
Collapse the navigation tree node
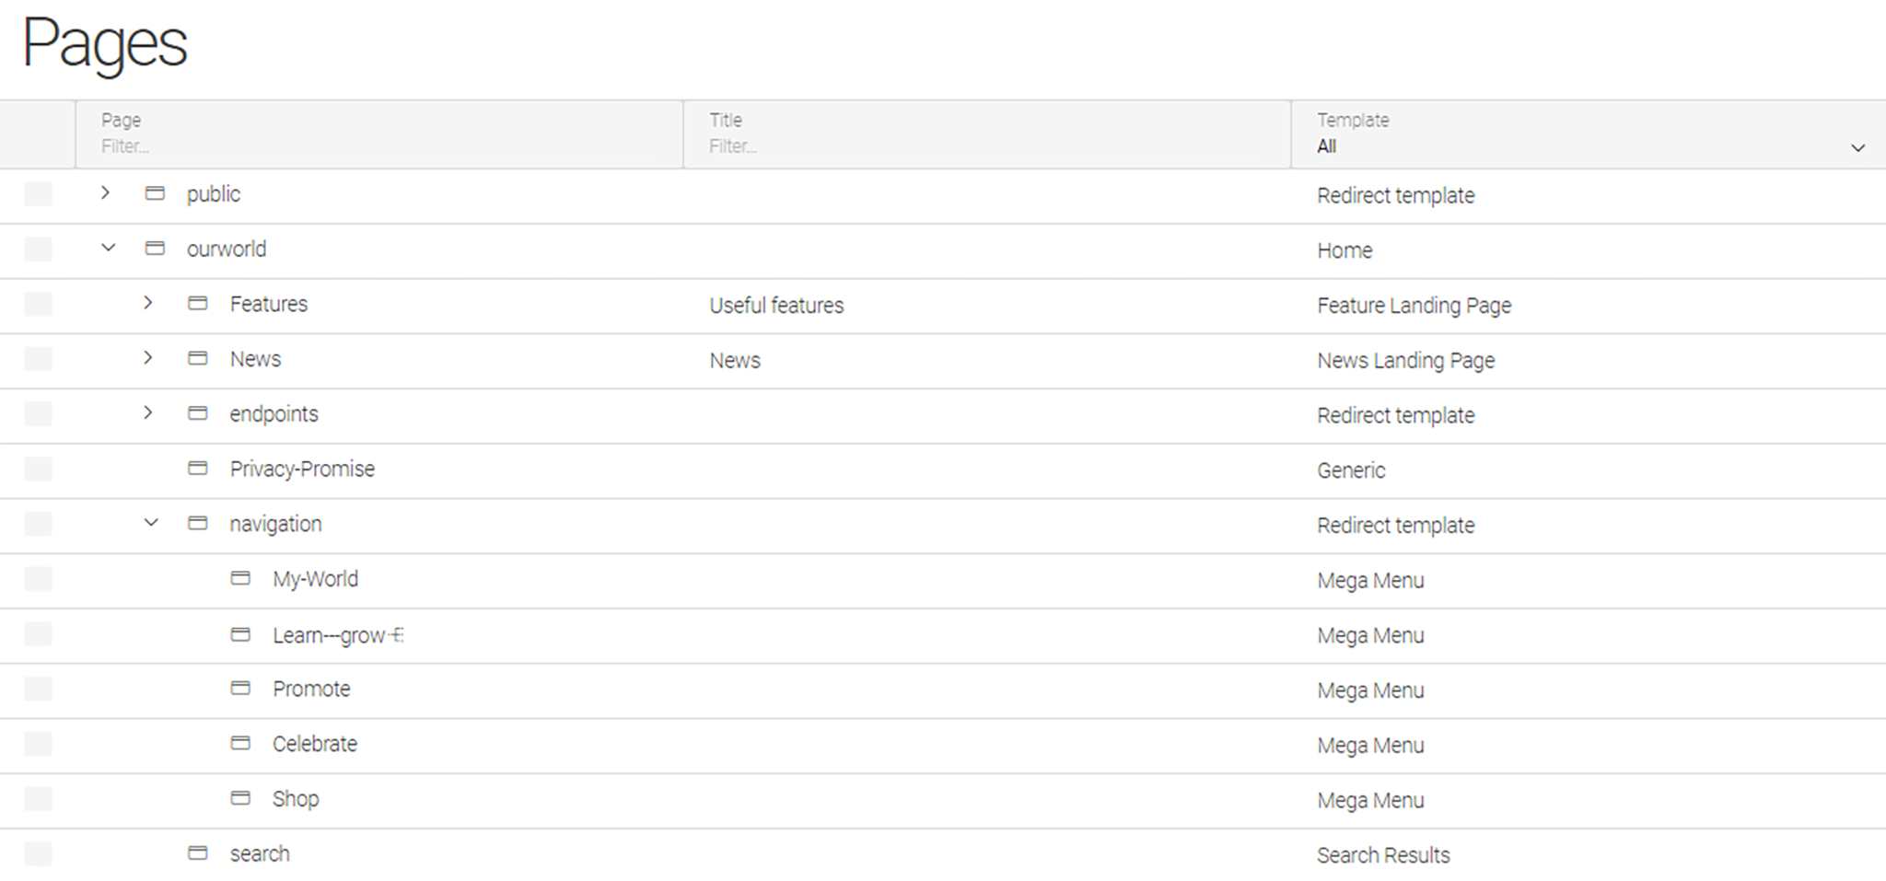[151, 523]
